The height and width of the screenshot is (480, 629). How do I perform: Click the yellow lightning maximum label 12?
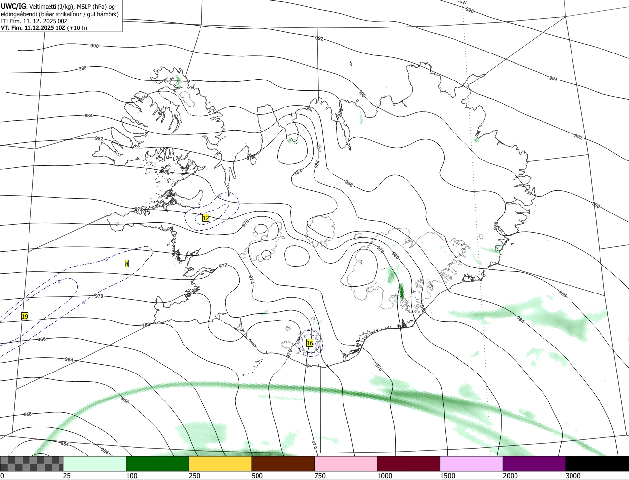click(206, 218)
